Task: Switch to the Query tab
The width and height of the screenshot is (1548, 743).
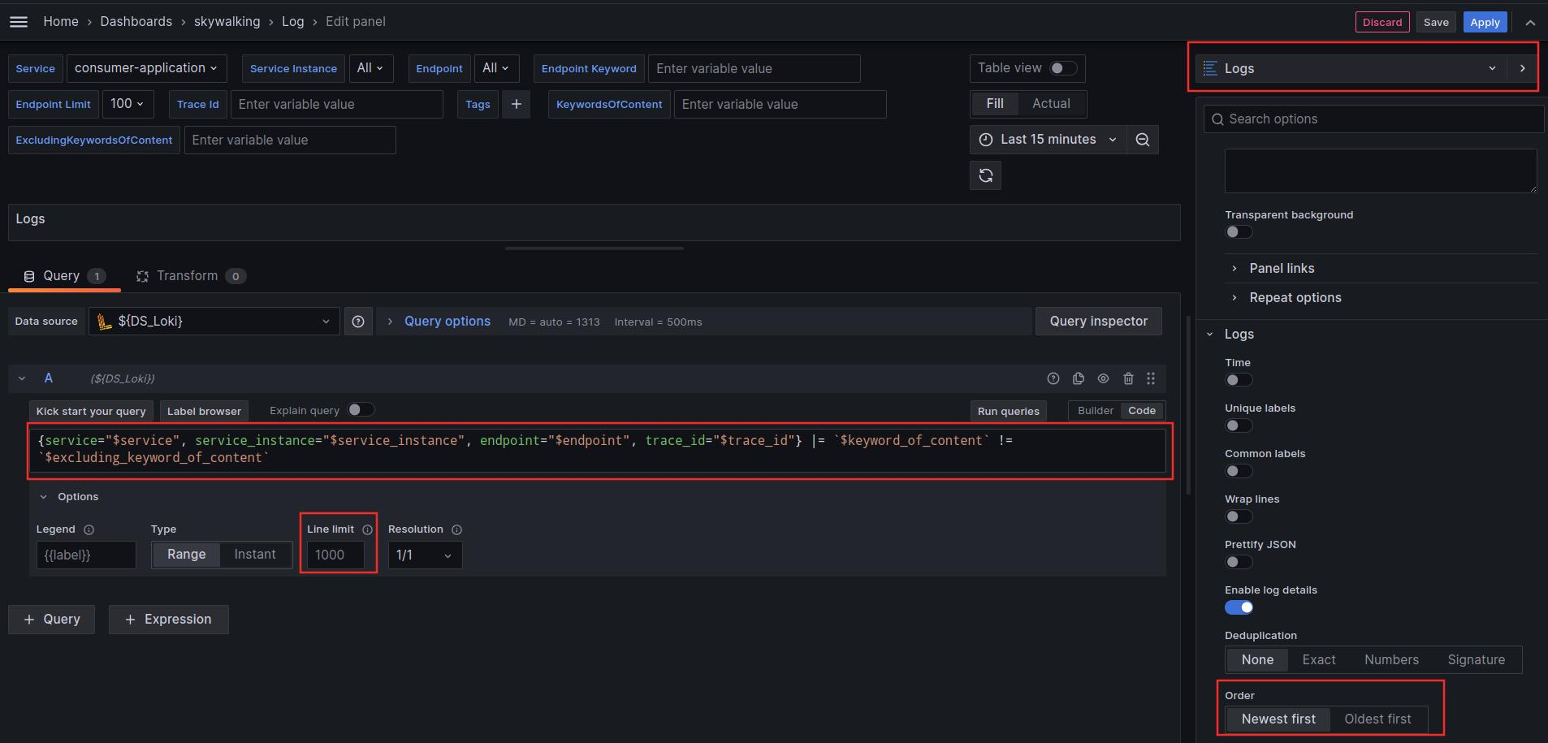Action: pos(64,276)
